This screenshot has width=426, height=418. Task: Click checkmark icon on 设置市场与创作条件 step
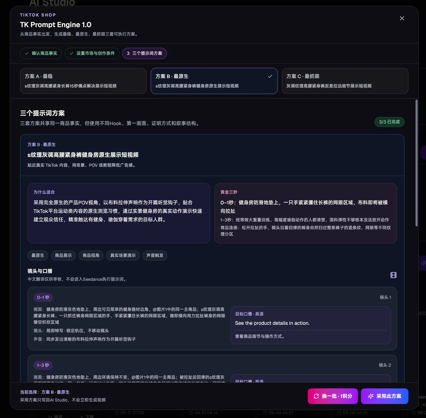point(71,53)
